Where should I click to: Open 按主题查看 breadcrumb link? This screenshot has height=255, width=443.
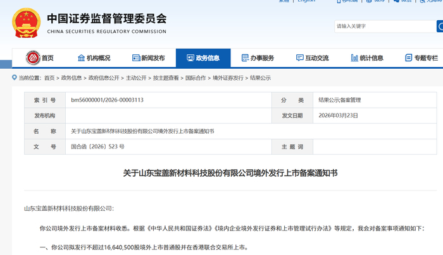pos(166,78)
